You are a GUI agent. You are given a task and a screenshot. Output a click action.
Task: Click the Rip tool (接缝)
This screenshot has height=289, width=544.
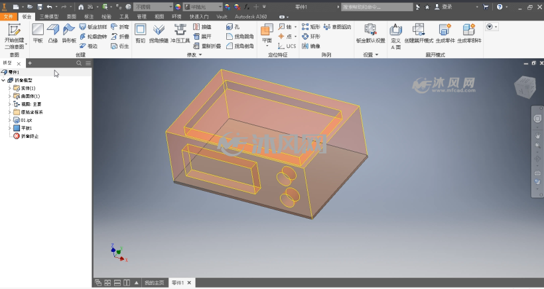(202, 27)
